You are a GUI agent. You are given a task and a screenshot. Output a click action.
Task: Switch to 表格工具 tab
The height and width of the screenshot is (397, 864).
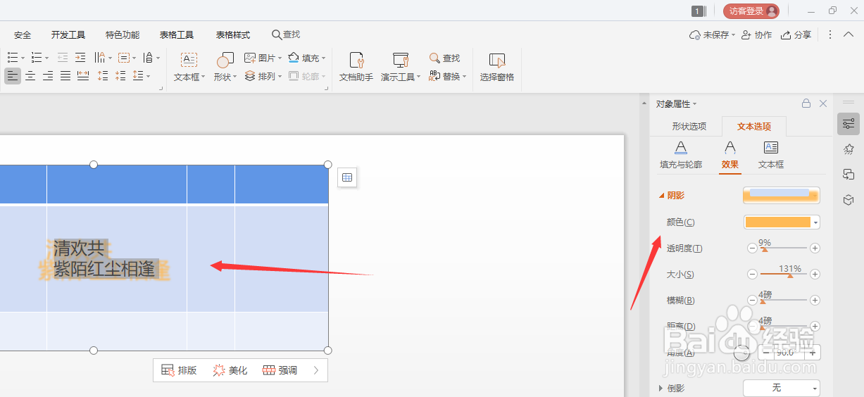177,34
